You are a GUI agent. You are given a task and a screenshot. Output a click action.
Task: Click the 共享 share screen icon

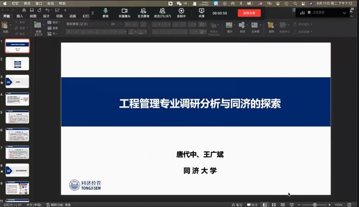[x=202, y=13]
